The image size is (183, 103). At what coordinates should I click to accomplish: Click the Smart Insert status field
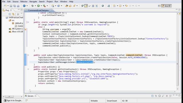click(x=112, y=101)
